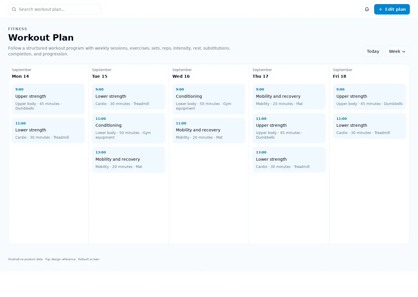Click the Fri 18 day header
Image resolution: width=418 pixels, height=297 pixels.
(x=339, y=76)
